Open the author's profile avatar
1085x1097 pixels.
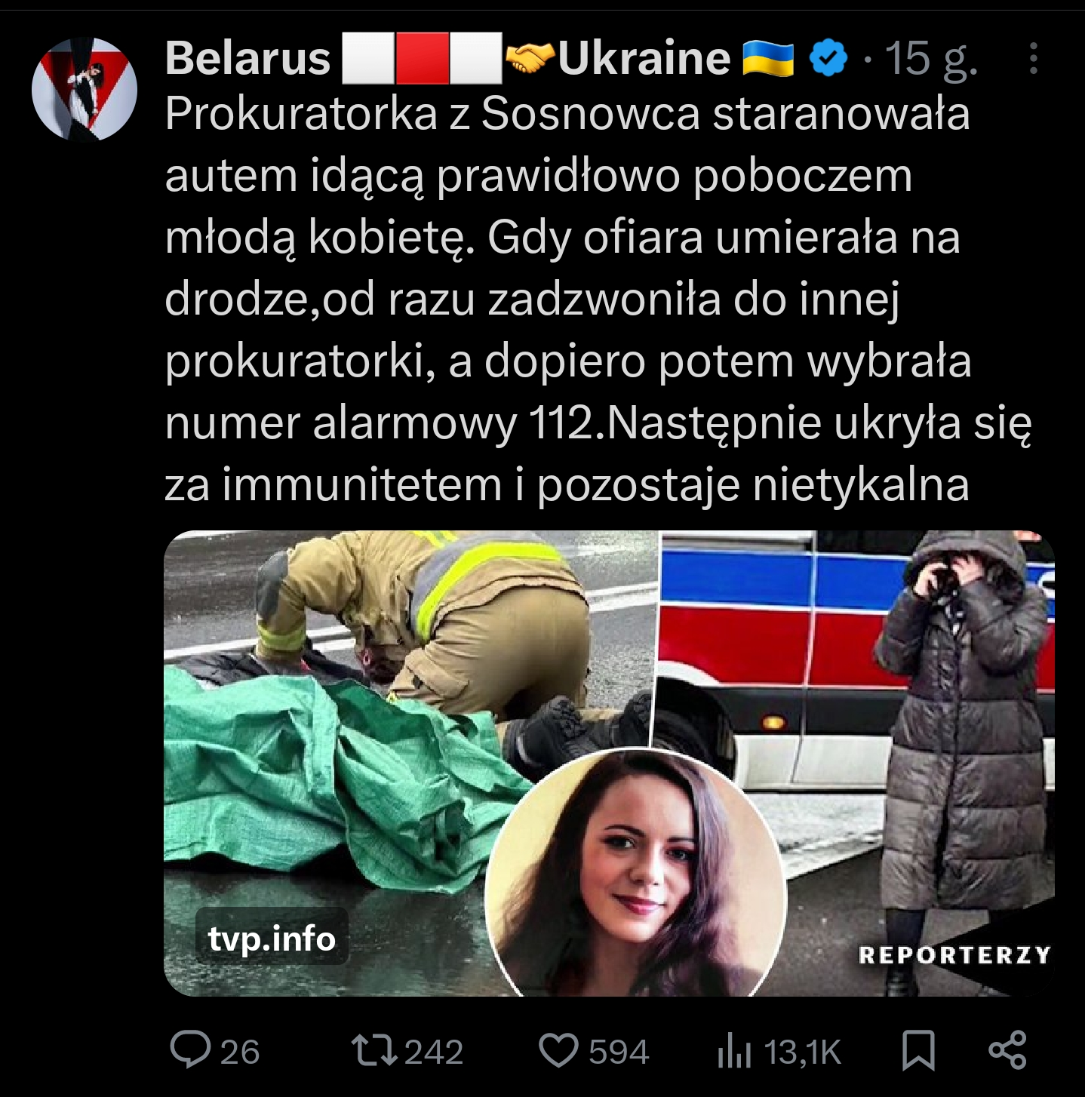pyautogui.click(x=85, y=88)
